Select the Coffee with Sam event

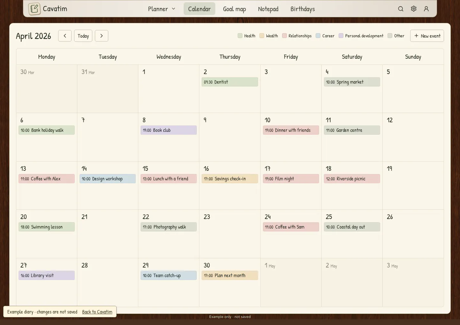(x=291, y=227)
